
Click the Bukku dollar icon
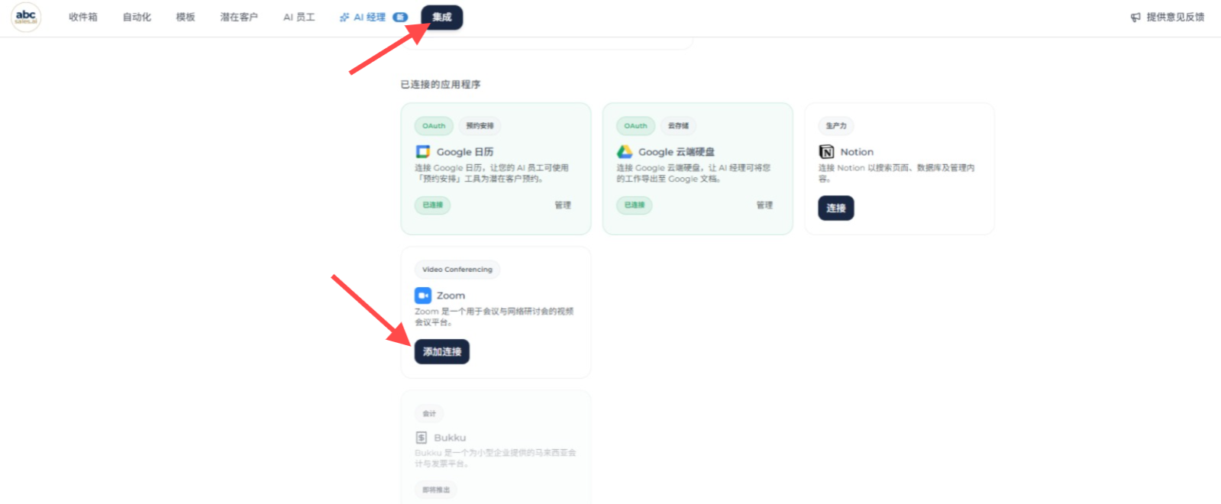tap(422, 438)
